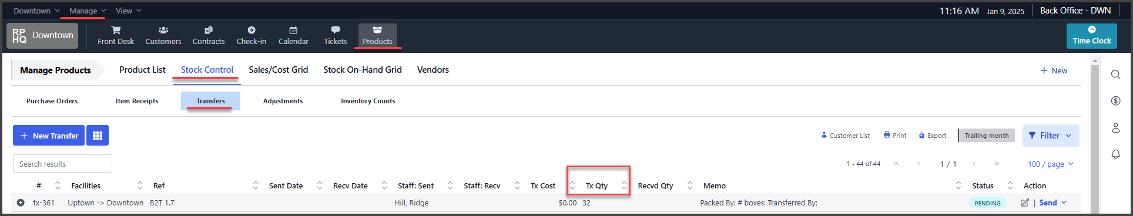Open the Tickets section
1133x216 pixels.
tap(336, 36)
